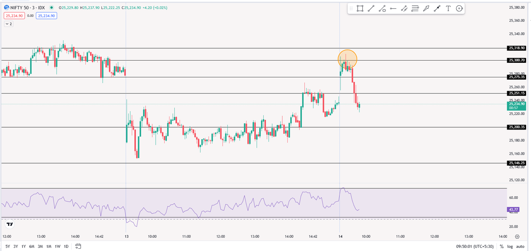Viewport: 531px width, 251px height.
Task: Select the horizontal line label 25,251.15
Action: 517,93
